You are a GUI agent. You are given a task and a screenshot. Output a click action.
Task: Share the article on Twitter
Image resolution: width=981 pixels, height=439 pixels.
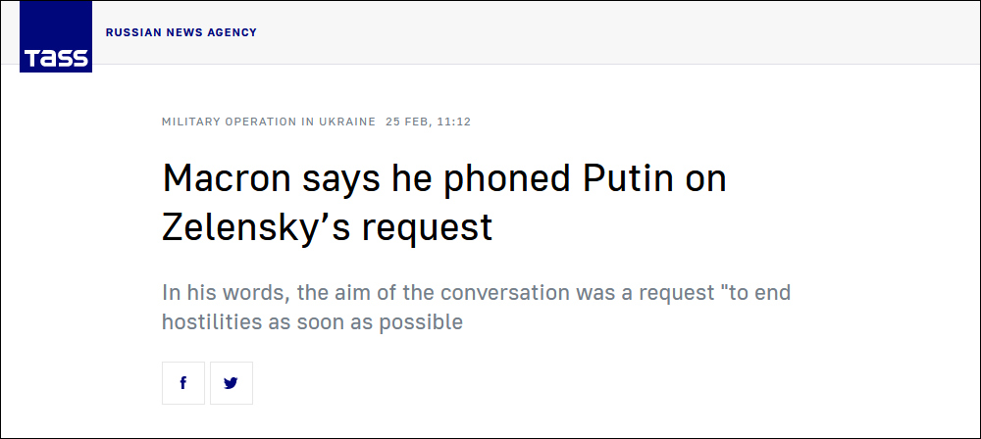click(231, 383)
